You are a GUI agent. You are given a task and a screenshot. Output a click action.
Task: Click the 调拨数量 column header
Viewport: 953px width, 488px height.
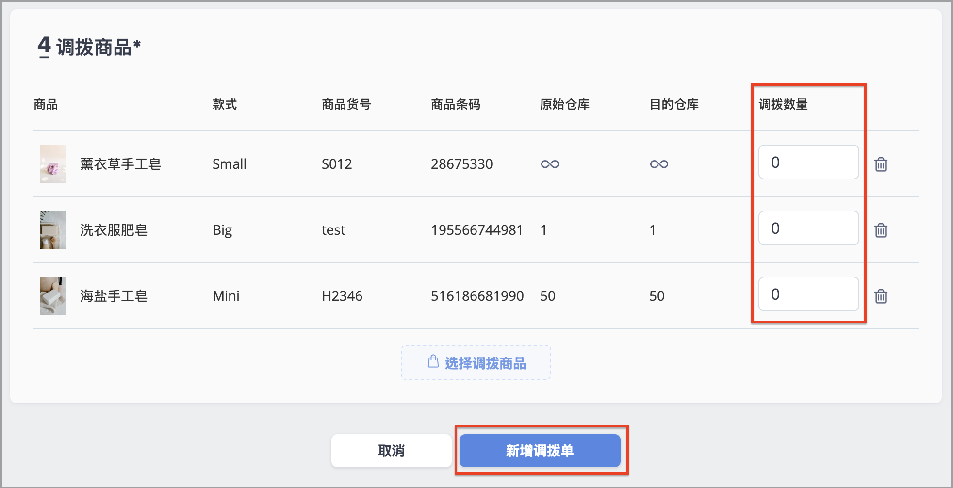pyautogui.click(x=783, y=104)
